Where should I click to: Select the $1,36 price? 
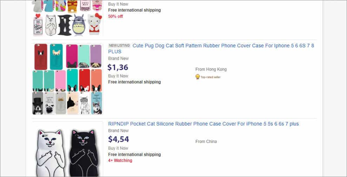click(x=118, y=67)
